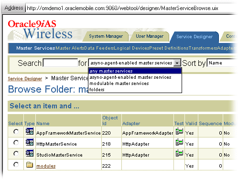Open the Logical Devices subtab
Image resolution: width=238 pixels, height=179 pixels.
131,48
